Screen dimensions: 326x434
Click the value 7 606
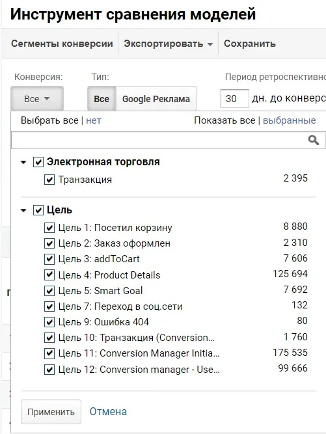click(295, 258)
